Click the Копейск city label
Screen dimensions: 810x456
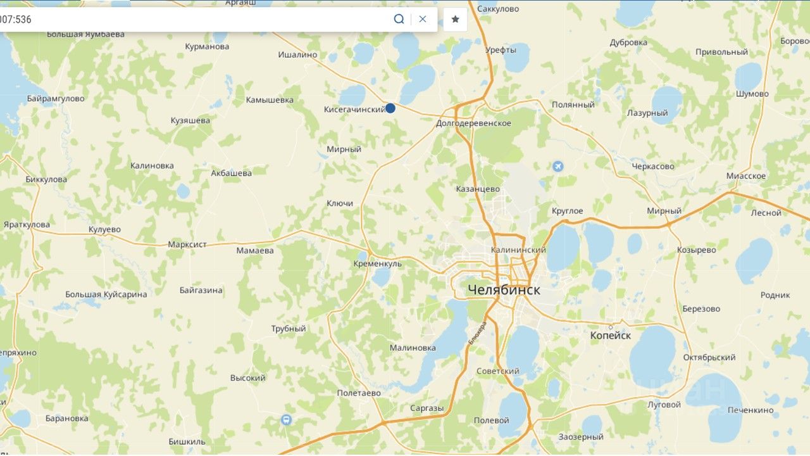[x=610, y=336]
